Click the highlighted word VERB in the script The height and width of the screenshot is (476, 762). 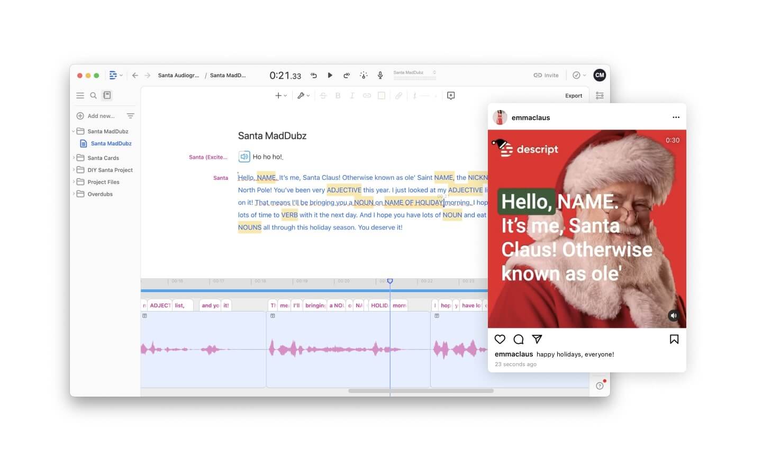(289, 215)
